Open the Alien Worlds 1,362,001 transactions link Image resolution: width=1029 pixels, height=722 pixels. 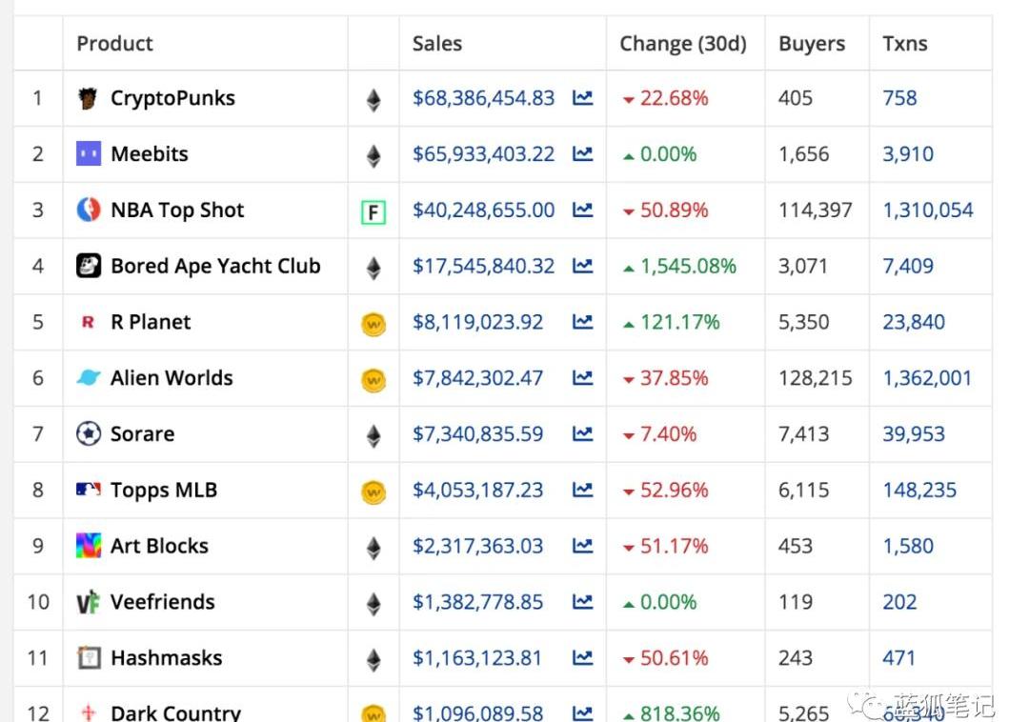[x=927, y=378]
